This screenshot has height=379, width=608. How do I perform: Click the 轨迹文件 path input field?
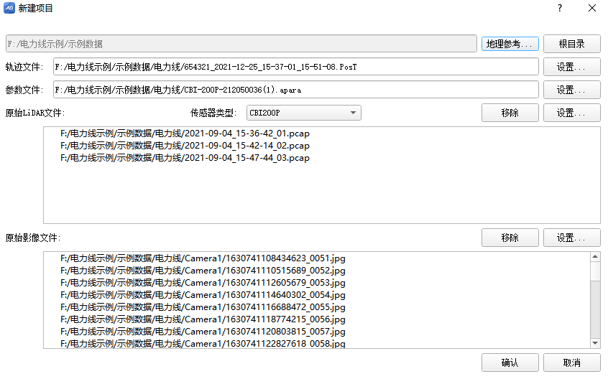tap(296, 67)
